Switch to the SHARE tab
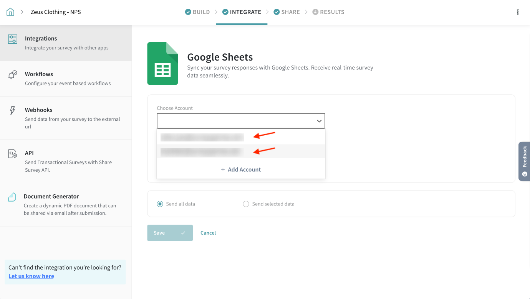The image size is (530, 299). point(287,12)
